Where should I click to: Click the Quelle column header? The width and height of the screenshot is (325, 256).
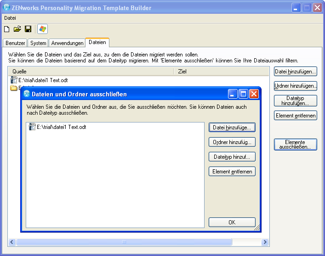(91, 72)
